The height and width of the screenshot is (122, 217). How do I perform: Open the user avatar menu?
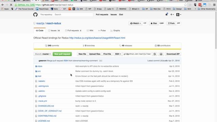point(179,15)
